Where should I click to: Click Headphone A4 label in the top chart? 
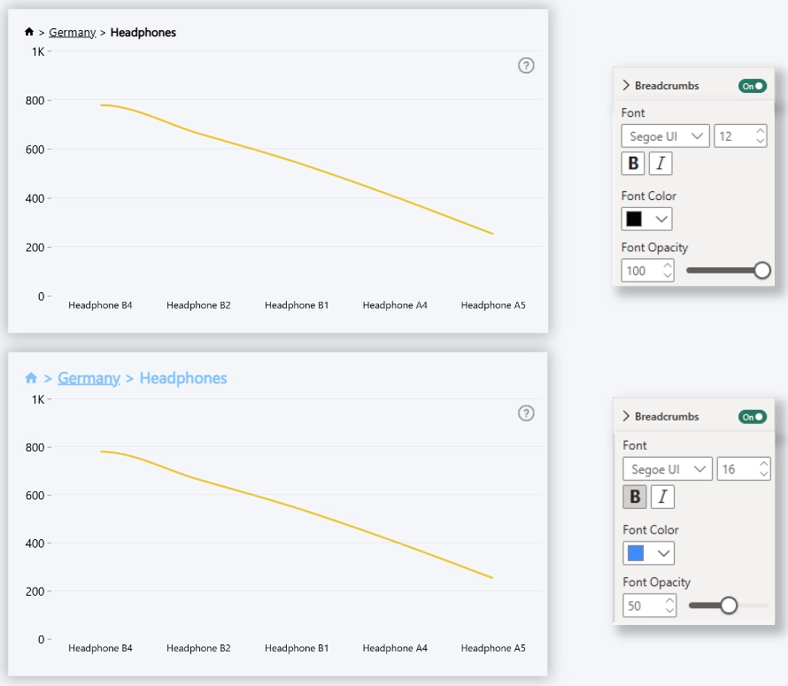point(395,305)
